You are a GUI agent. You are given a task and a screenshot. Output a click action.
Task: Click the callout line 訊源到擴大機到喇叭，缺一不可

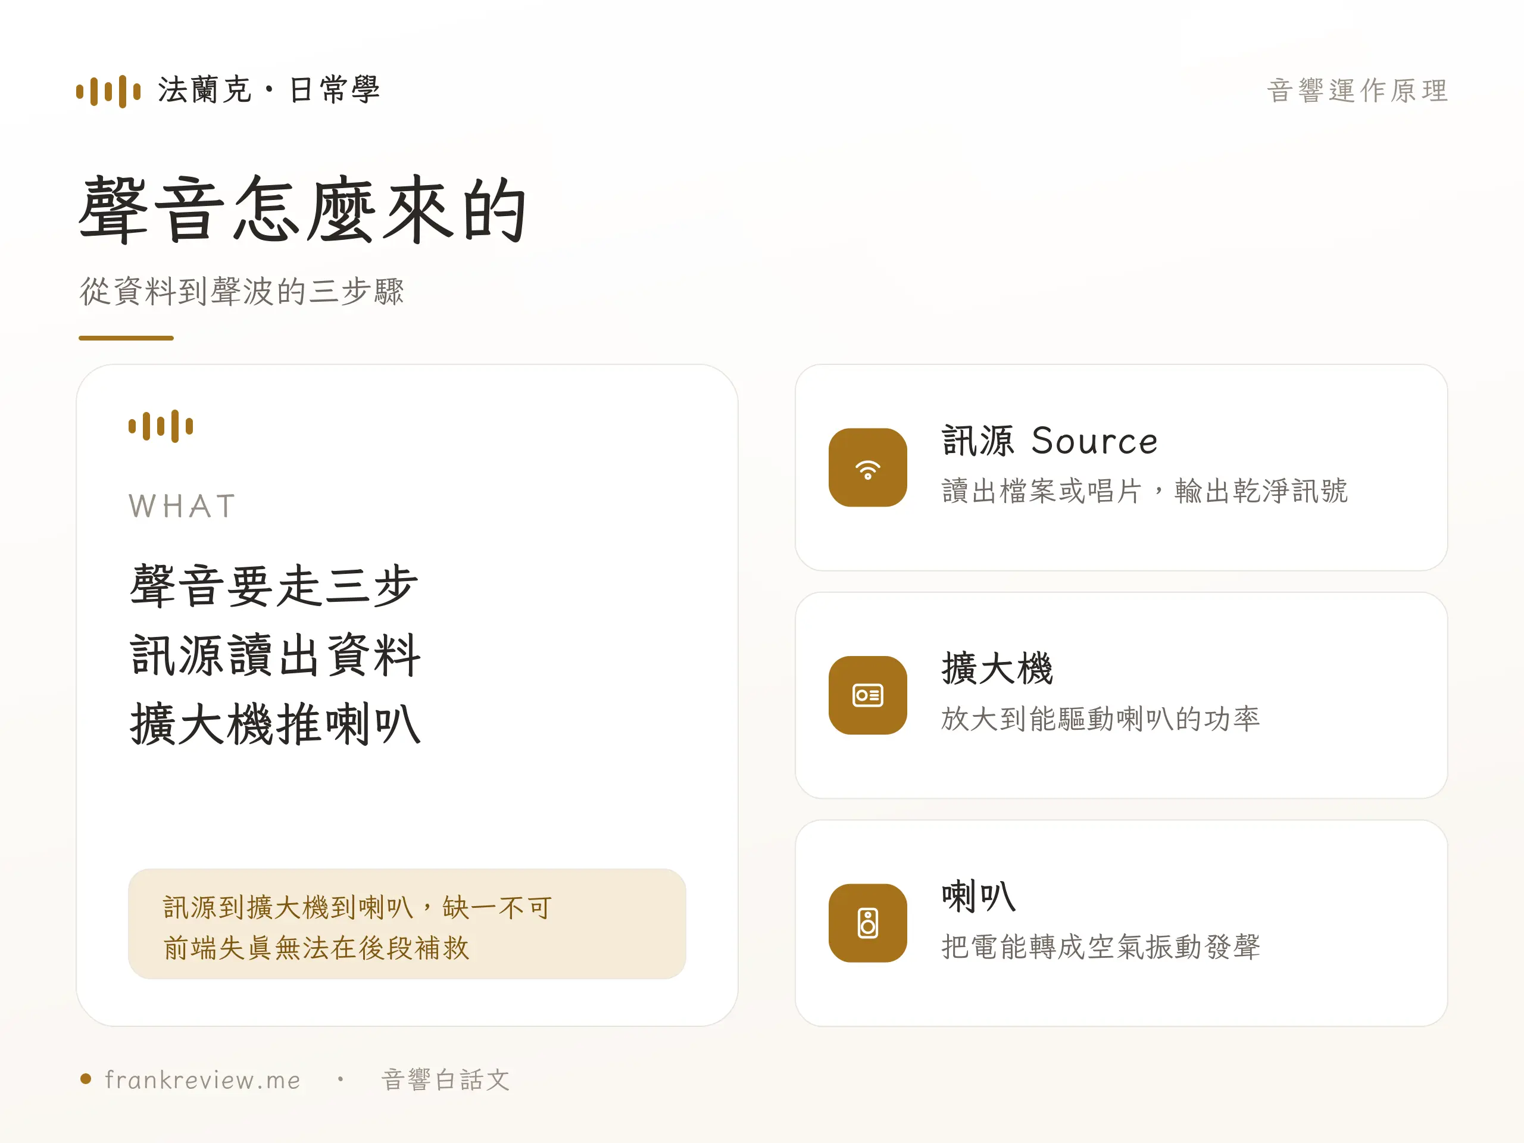(358, 907)
